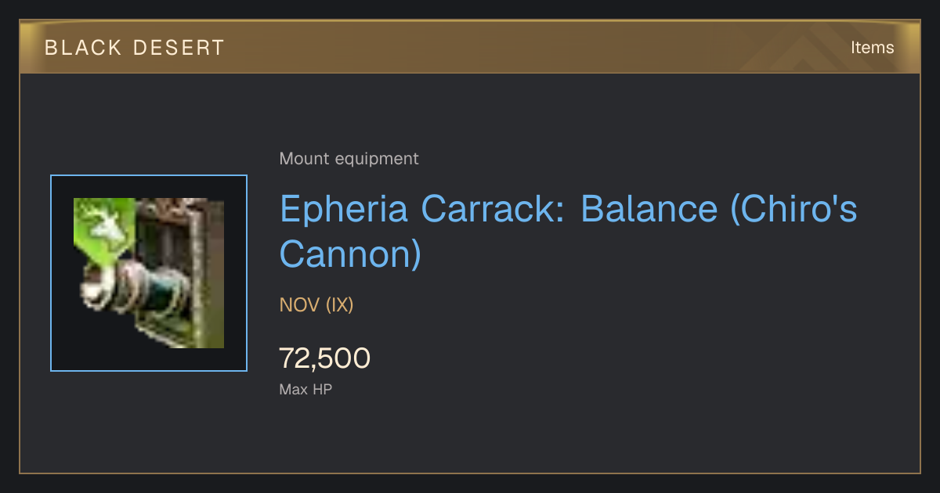940x493 pixels.
Task: Open the Items section in header
Action: (x=872, y=48)
